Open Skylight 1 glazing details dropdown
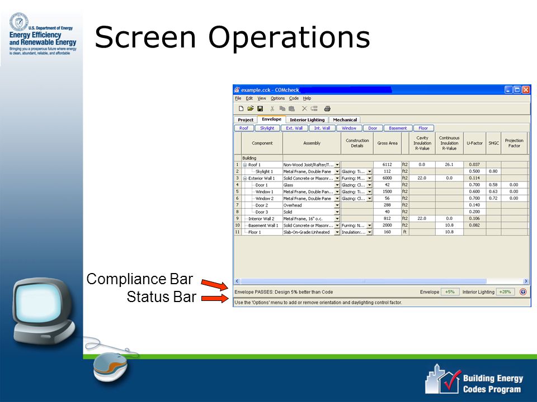The height and width of the screenshot is (402, 537). pyautogui.click(x=370, y=171)
